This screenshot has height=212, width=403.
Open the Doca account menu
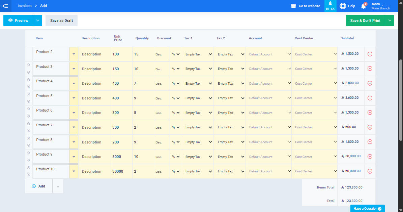[x=380, y=6]
